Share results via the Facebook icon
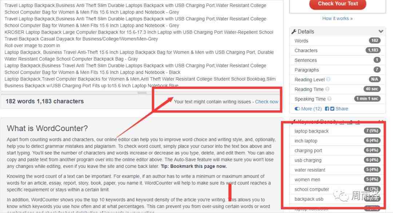The image size is (393, 213). (x=327, y=109)
